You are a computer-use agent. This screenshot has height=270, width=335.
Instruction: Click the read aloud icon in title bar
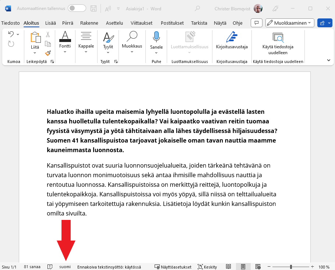(108, 9)
